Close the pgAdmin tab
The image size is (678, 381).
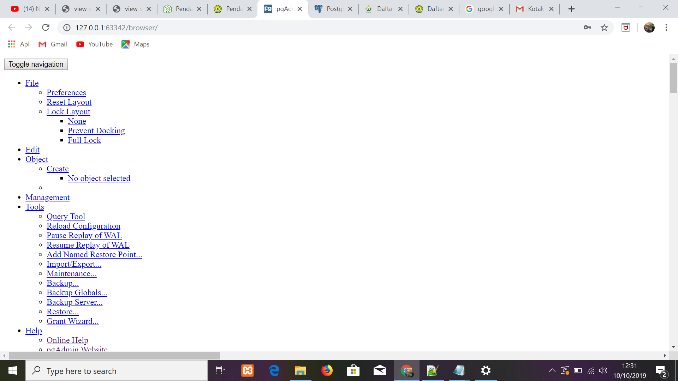(x=300, y=9)
